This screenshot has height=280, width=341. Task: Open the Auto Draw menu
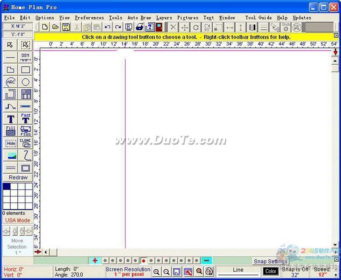(x=139, y=18)
